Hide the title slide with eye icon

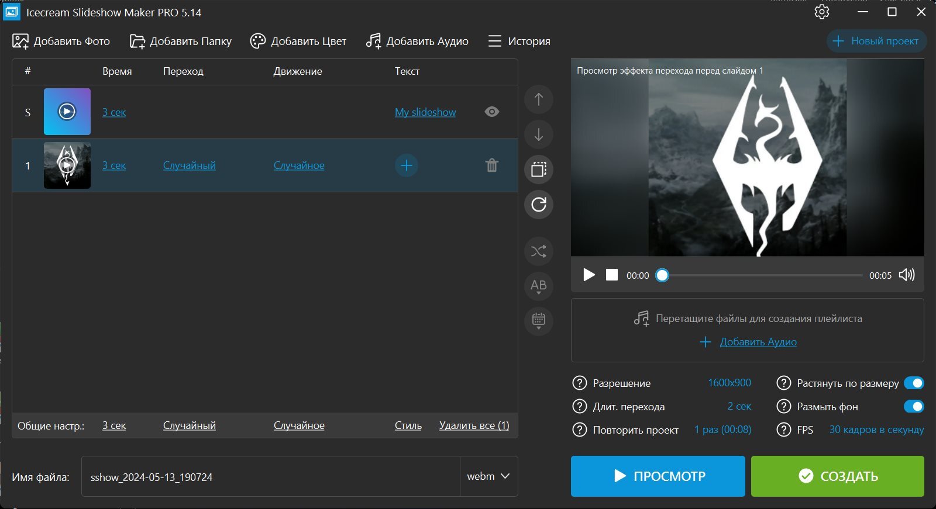point(492,112)
